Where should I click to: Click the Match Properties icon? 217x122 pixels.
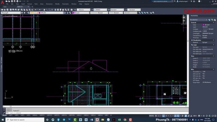click(x=29, y=10)
